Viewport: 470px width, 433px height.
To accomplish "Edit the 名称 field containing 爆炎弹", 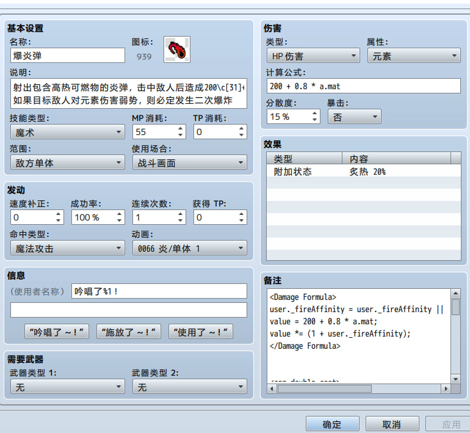I will click(68, 56).
